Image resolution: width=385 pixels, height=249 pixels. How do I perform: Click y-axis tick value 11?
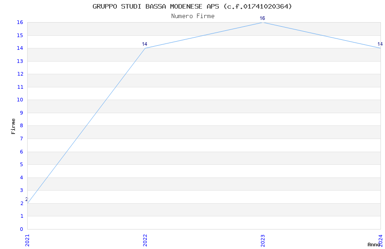(20, 87)
